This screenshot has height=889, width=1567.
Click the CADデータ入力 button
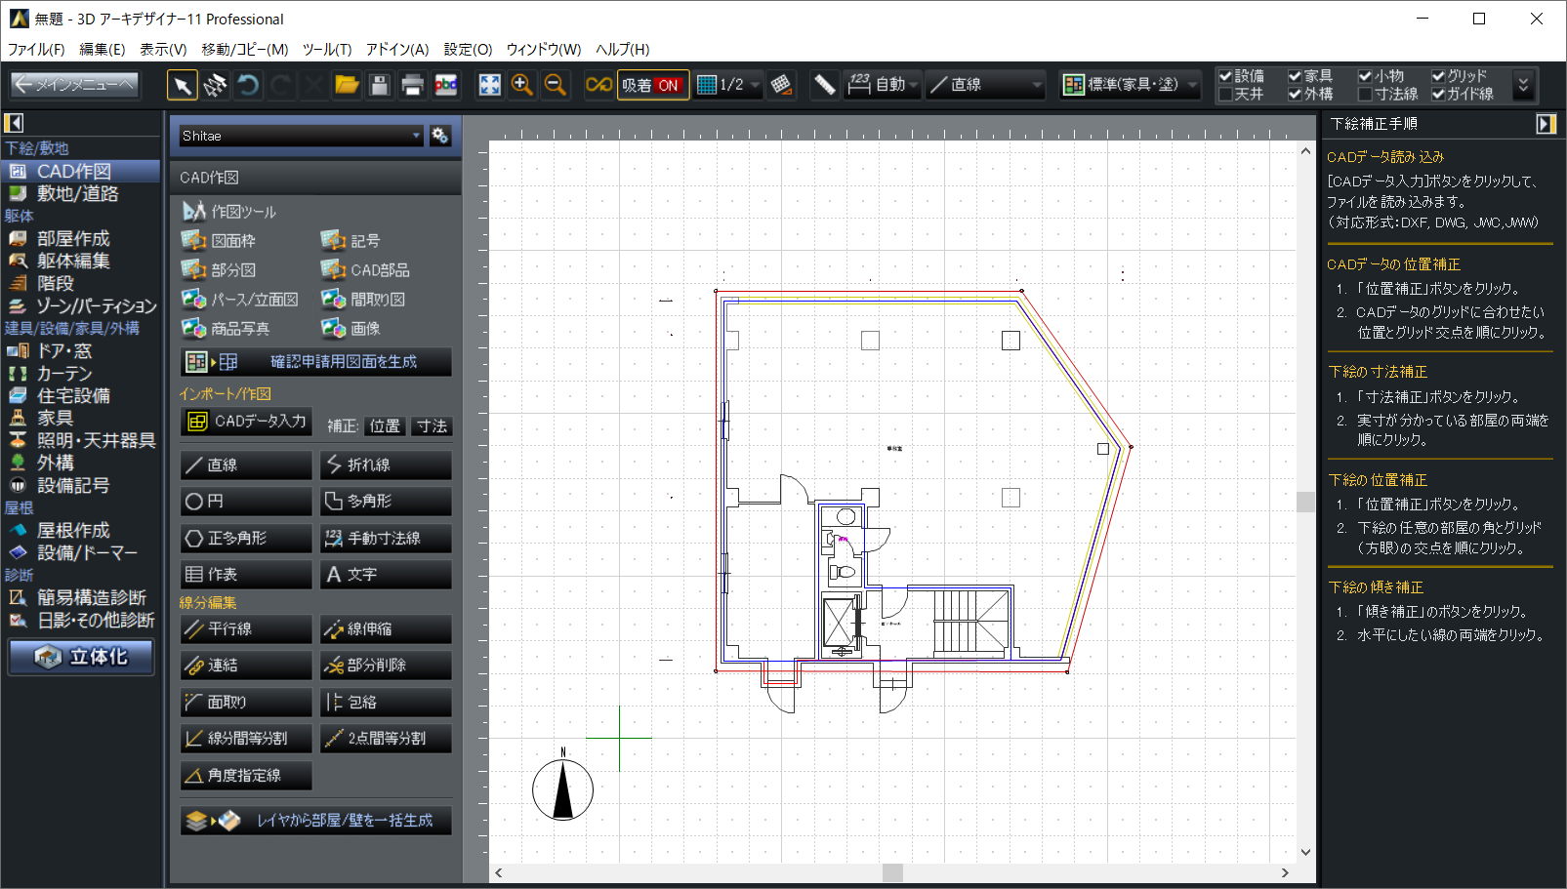[x=247, y=422]
